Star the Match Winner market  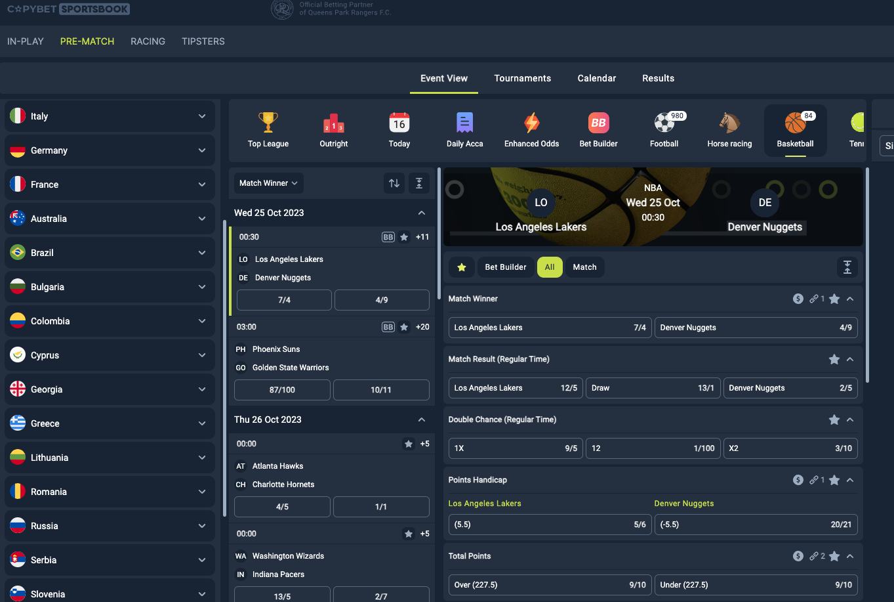[834, 299]
